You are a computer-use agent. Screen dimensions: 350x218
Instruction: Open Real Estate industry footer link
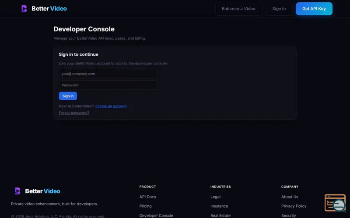point(220,215)
